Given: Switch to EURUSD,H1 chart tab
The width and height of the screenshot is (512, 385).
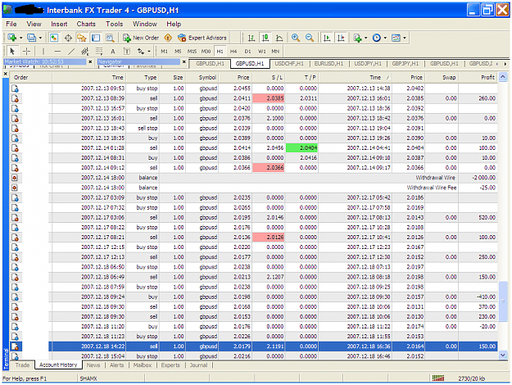Looking at the screenshot, I should (328, 63).
